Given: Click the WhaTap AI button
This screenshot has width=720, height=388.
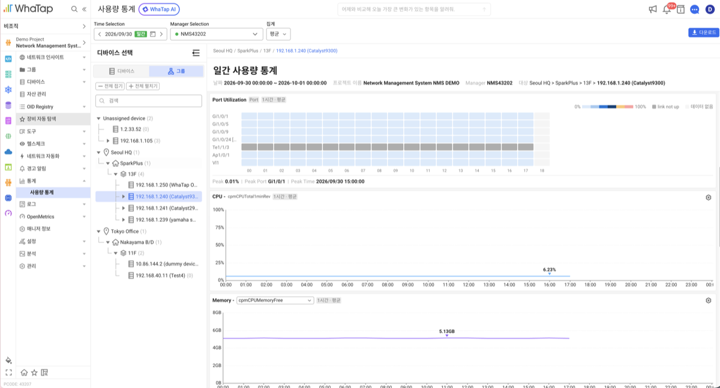Looking at the screenshot, I should pyautogui.click(x=159, y=9).
